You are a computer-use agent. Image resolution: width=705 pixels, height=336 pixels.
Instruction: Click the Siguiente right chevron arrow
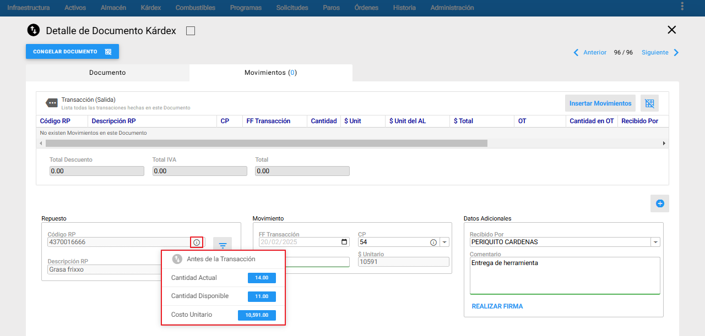[676, 53]
